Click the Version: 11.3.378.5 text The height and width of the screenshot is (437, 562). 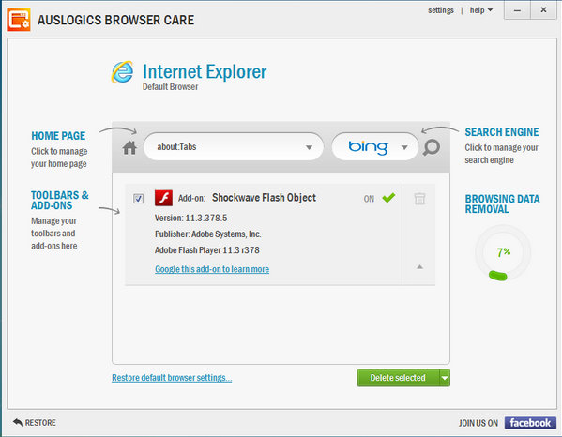click(x=190, y=218)
